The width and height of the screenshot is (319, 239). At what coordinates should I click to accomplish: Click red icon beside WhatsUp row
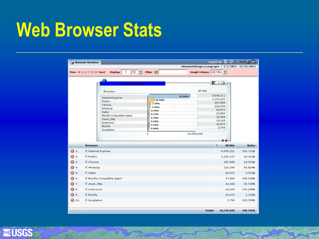pos(72,167)
